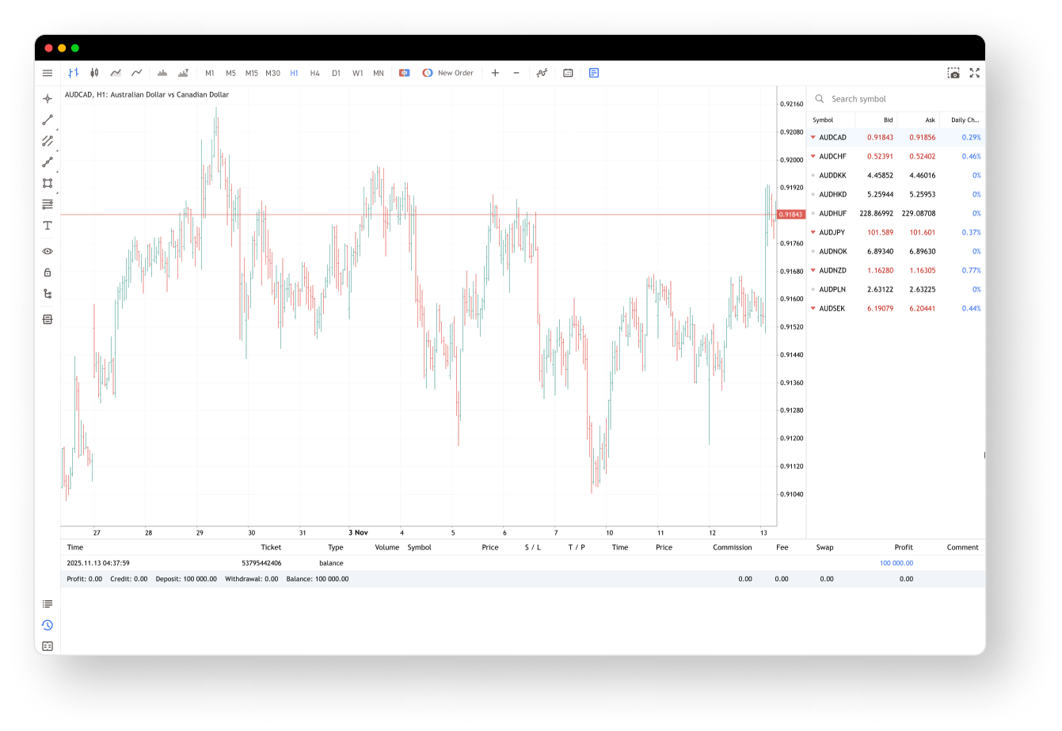Toggle object visibility with the eye icon
1062x731 pixels.
click(48, 251)
